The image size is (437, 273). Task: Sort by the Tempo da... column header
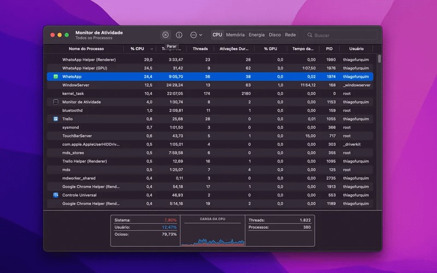tap(303, 49)
